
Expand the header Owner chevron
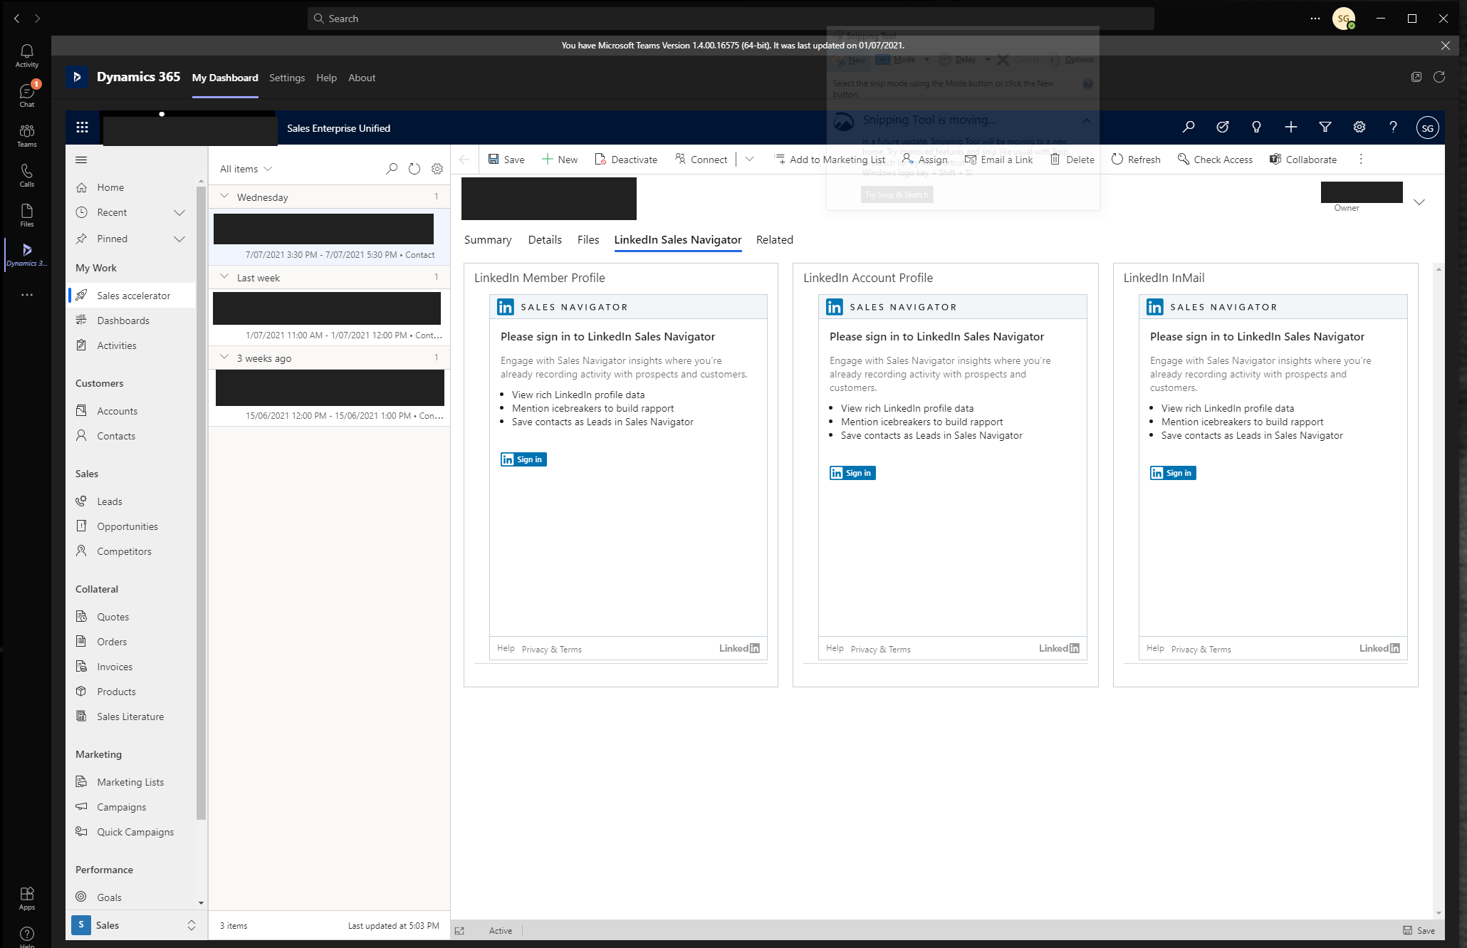(1419, 202)
